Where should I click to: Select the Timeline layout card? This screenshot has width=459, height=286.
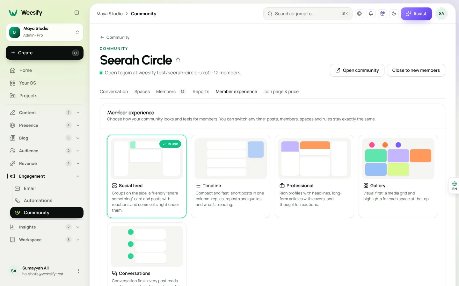[230, 176]
